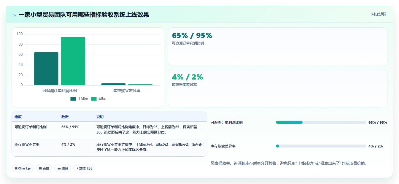Viewport: 399px width, 184px height.
Task: Click the 可追溯订单利润比例 label under the 65% card
Action: click(188, 43)
